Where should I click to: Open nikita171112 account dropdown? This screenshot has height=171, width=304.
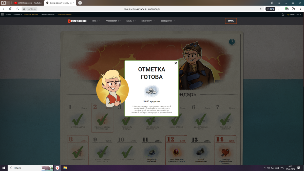[x=295, y=14]
